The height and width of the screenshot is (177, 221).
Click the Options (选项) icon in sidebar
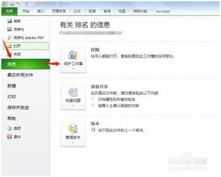pos(10,128)
